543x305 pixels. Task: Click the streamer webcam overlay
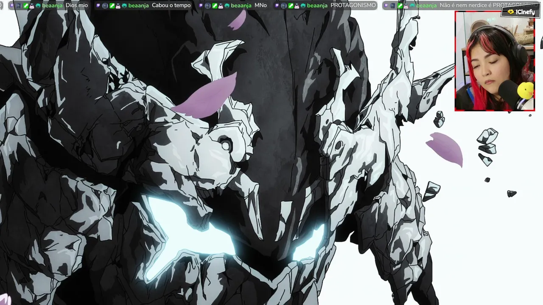(495, 61)
